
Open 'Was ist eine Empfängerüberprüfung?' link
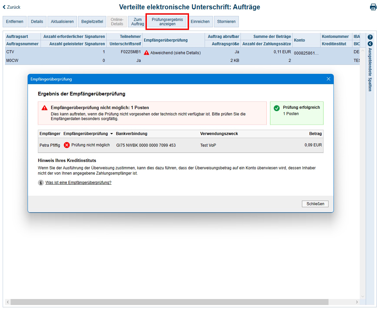tap(78, 182)
